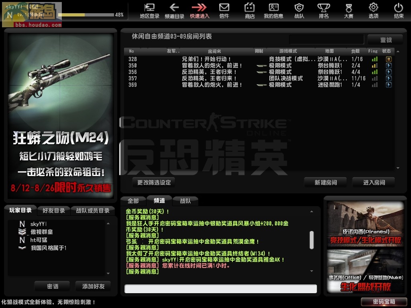Click the play status icon of room 356
Screen dimensions: 411x308
tap(389, 72)
